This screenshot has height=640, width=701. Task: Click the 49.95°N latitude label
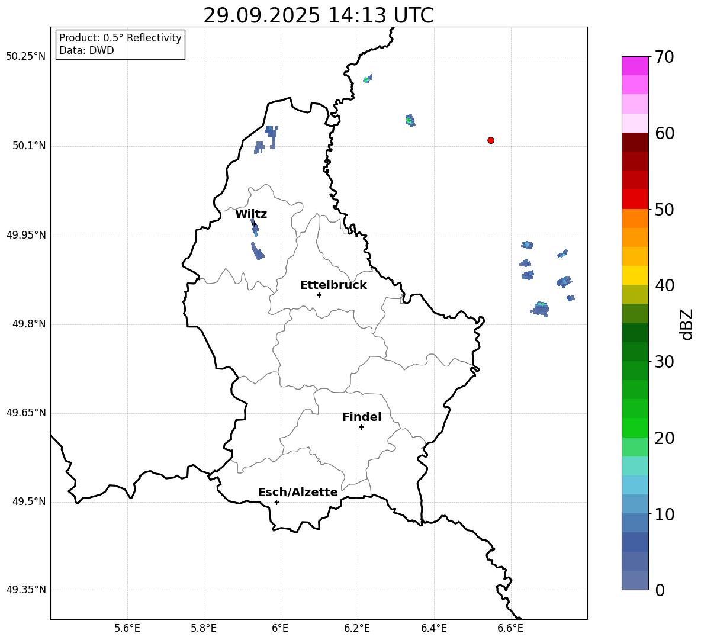click(x=26, y=234)
